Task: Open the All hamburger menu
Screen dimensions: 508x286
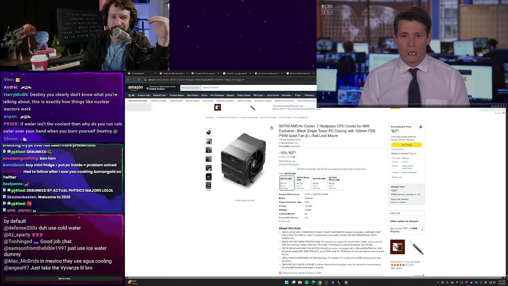Action: pos(131,95)
